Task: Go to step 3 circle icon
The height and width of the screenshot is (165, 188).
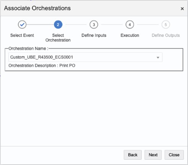Action: (x=94, y=24)
